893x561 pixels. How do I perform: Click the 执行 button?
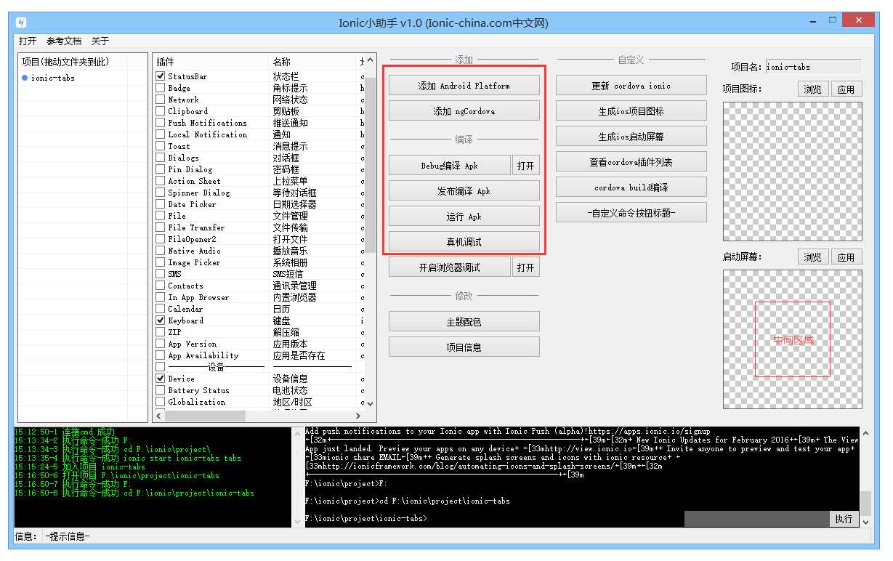click(x=844, y=519)
